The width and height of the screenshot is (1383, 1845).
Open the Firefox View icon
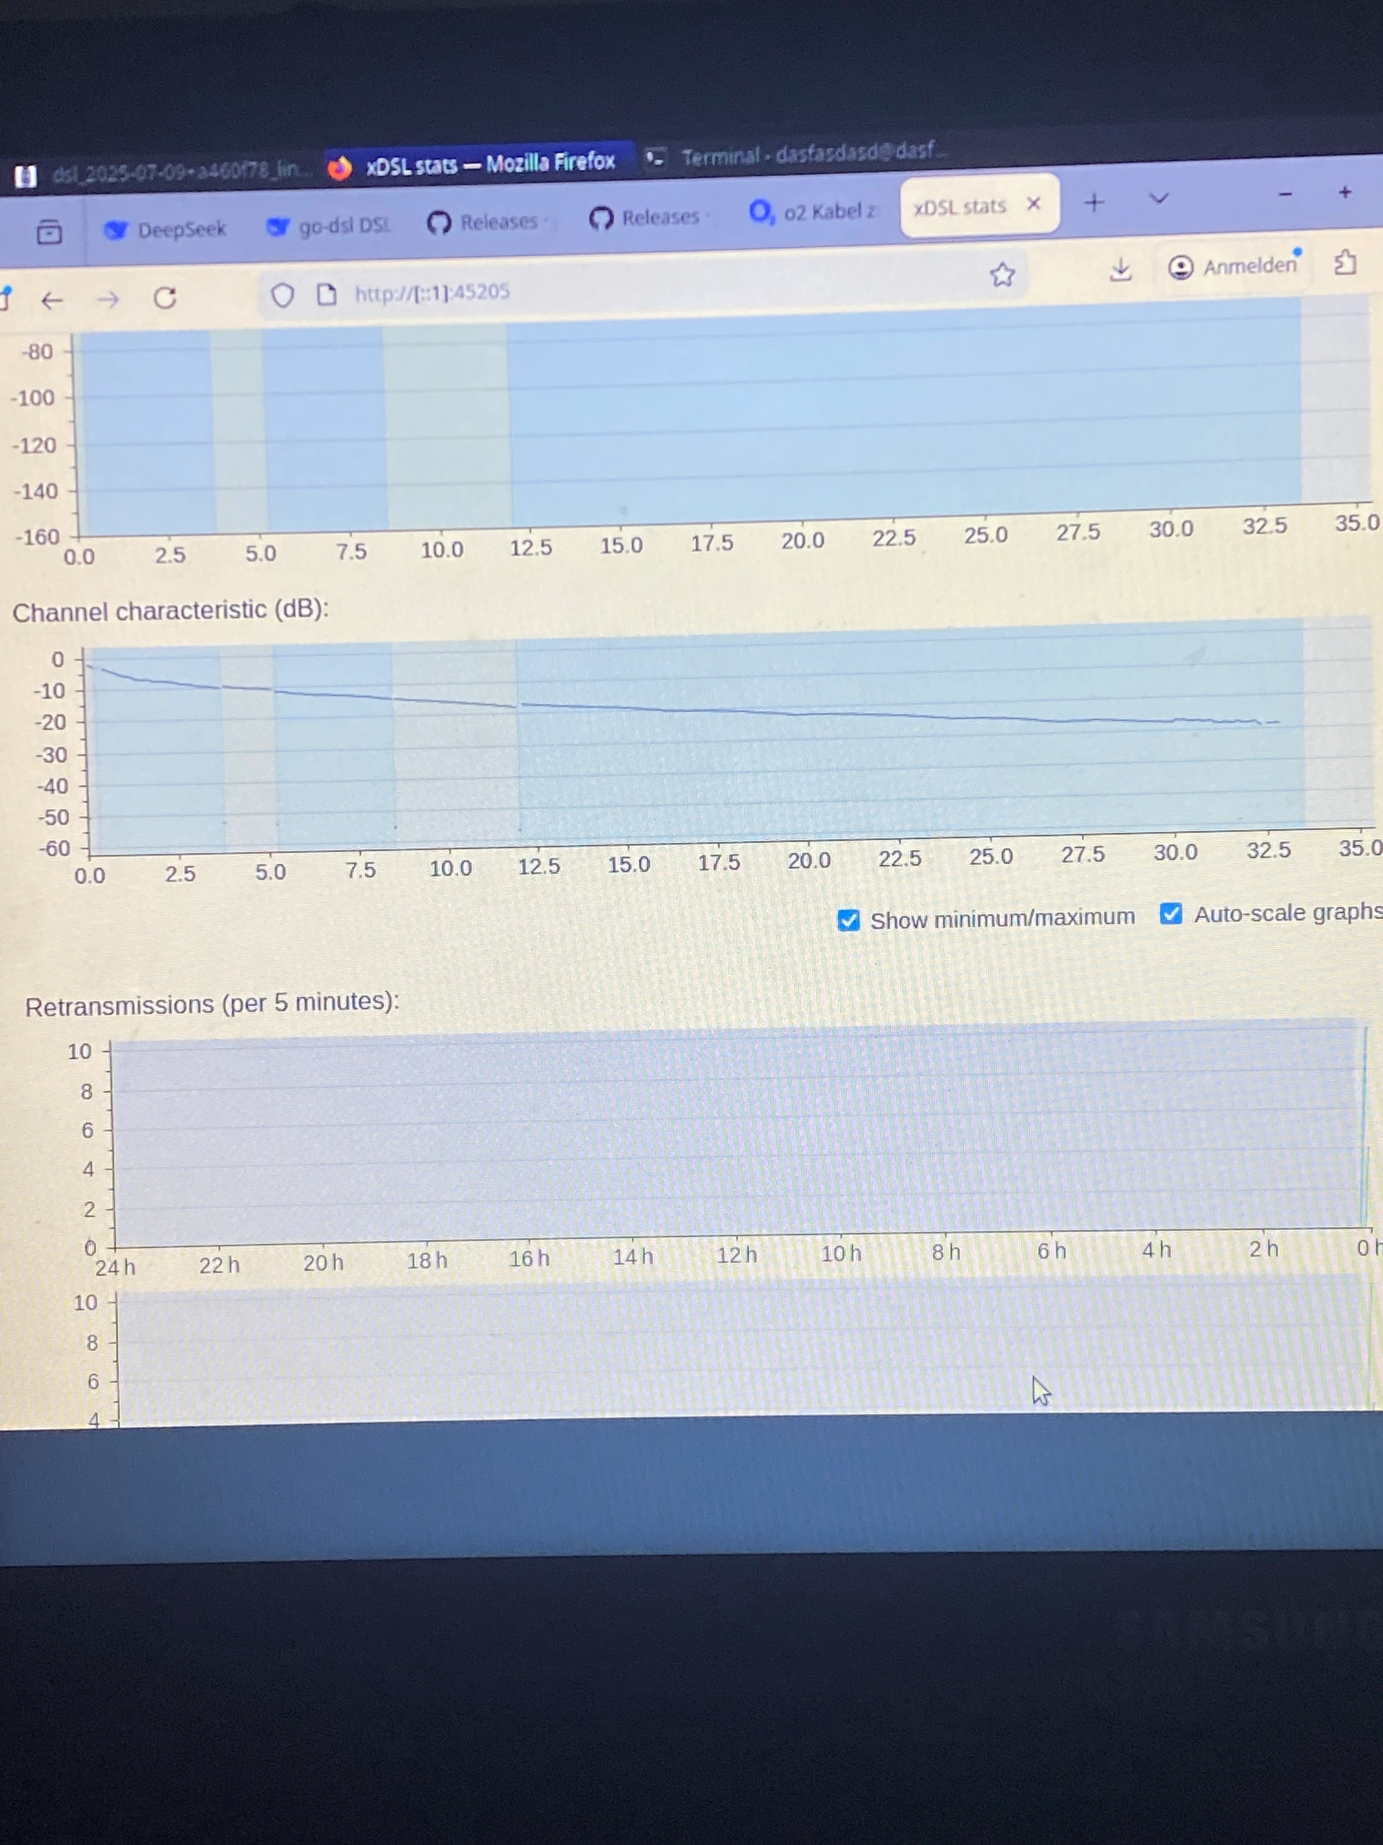(49, 232)
